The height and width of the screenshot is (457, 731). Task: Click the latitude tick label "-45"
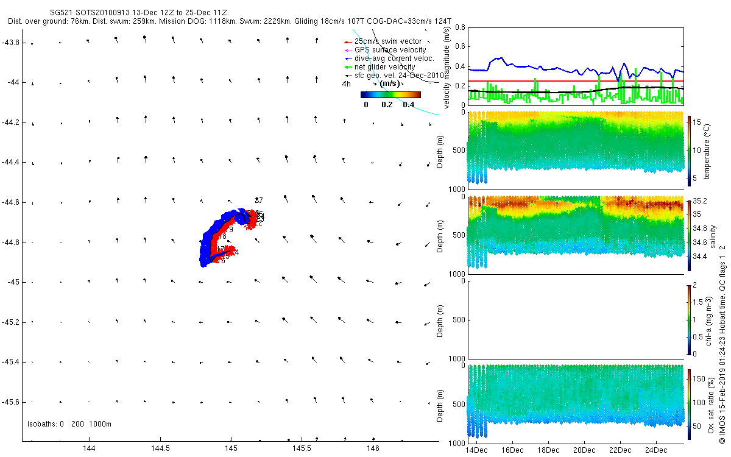pyautogui.click(x=13, y=282)
